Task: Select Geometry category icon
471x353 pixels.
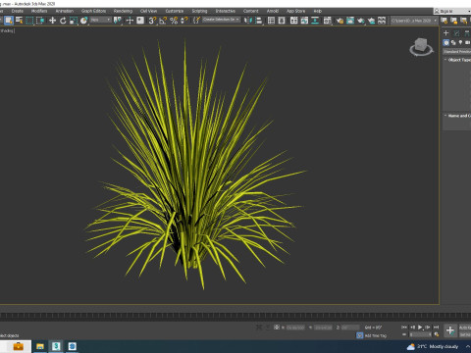Action: [446, 42]
